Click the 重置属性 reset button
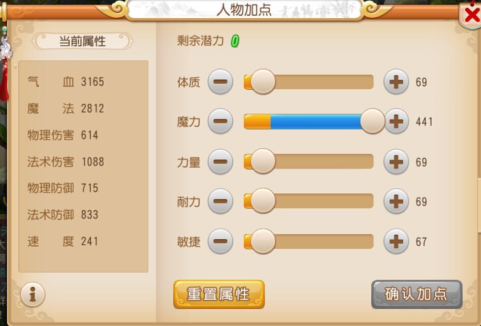481x326 pixels. [x=219, y=294]
